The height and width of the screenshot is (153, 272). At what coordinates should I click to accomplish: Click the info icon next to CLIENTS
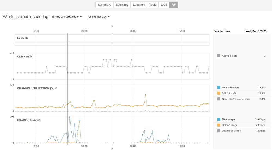coord(31,57)
